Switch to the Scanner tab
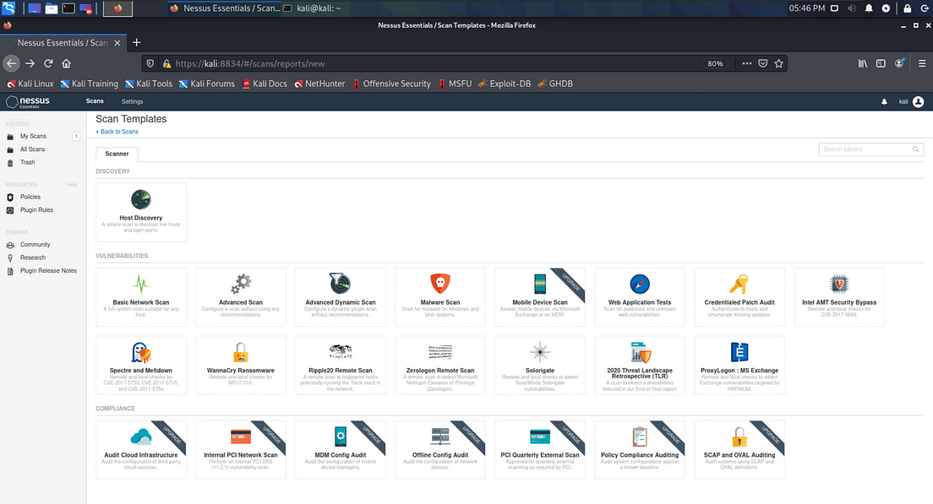Screen dimensions: 933x504 pos(117,154)
